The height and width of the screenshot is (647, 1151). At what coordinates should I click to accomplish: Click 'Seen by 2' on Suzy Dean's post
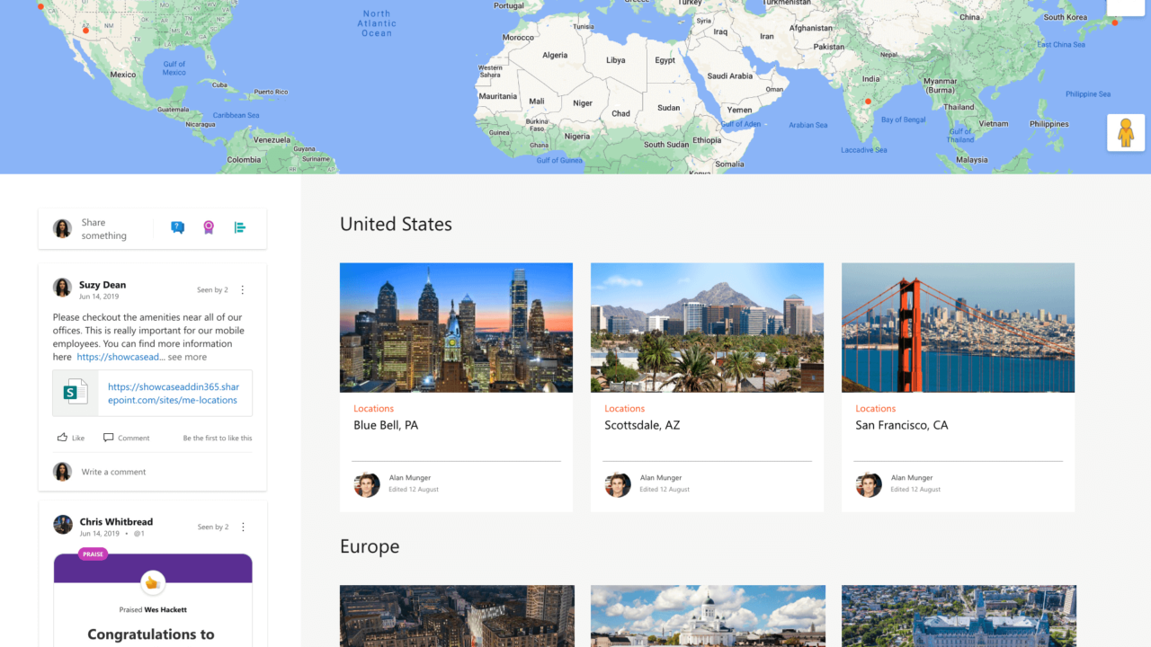click(x=212, y=290)
